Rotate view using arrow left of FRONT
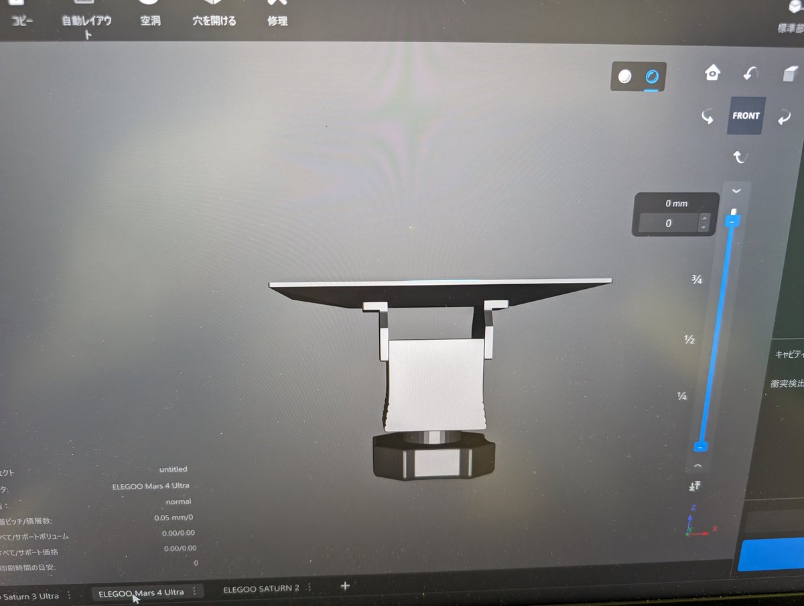Image resolution: width=804 pixels, height=606 pixels. (708, 117)
